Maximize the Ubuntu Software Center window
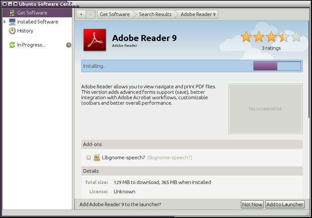This screenshot has width=312, height=218. (15, 4)
